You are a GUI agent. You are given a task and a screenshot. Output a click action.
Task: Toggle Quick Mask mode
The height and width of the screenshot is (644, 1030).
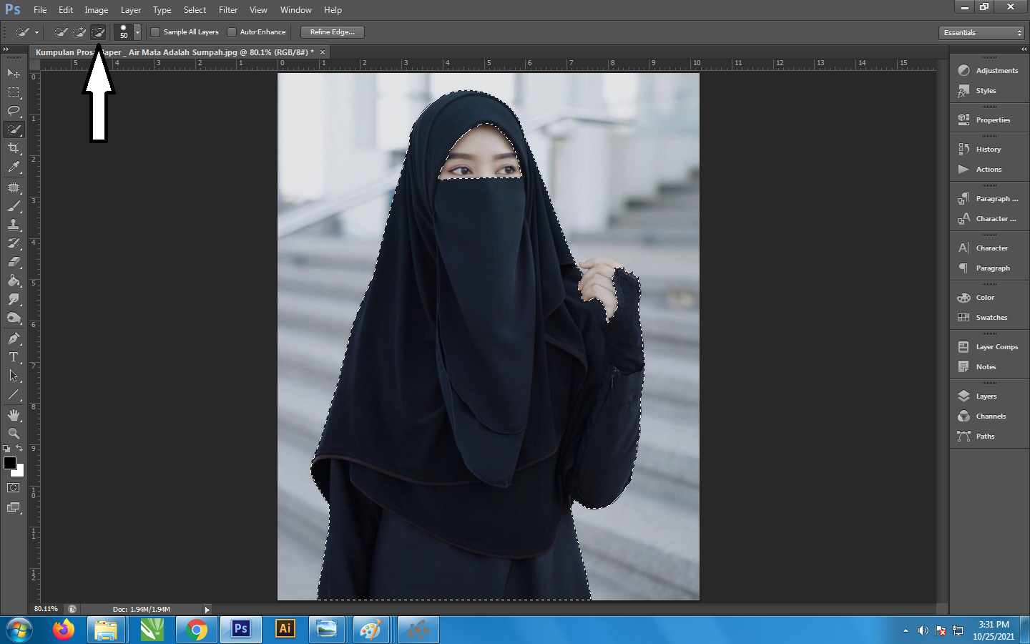pos(14,488)
